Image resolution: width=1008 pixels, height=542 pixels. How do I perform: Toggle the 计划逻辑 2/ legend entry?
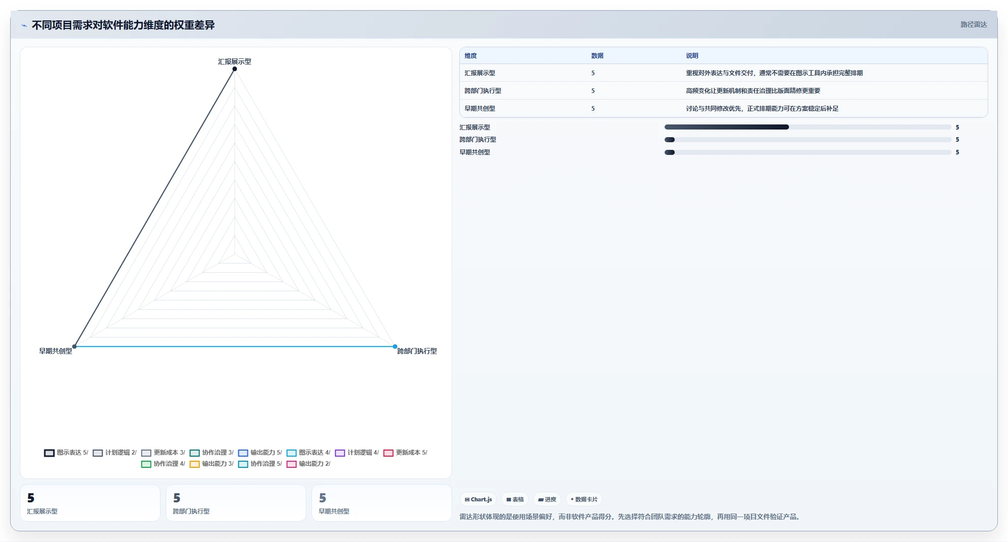tap(114, 453)
